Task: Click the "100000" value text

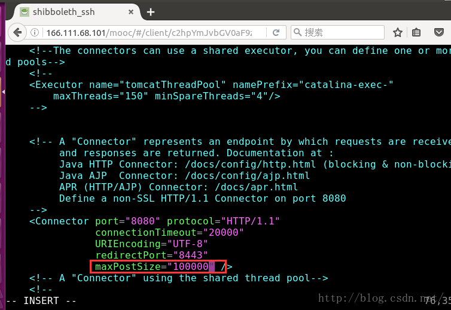Action: (191, 266)
